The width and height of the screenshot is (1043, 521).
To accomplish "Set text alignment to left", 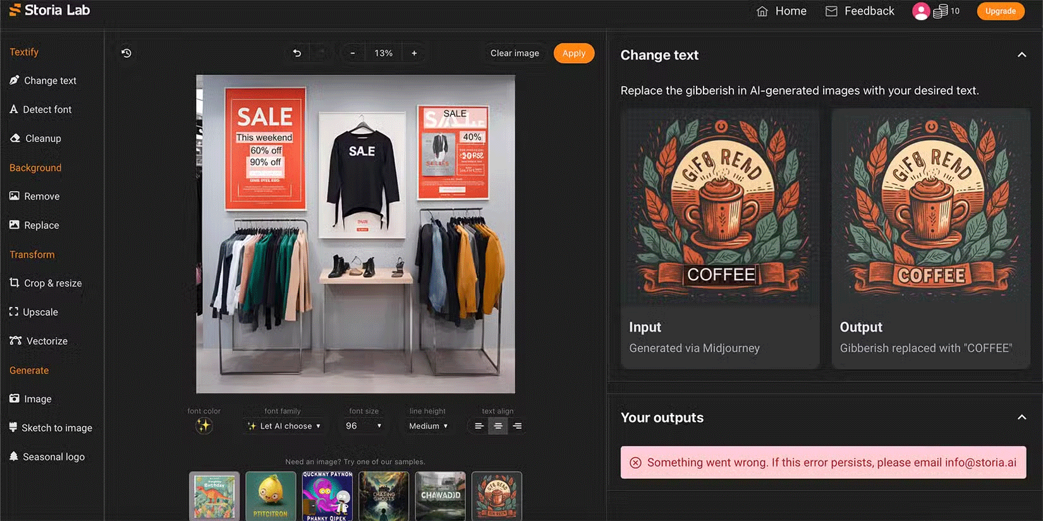I will pyautogui.click(x=479, y=426).
